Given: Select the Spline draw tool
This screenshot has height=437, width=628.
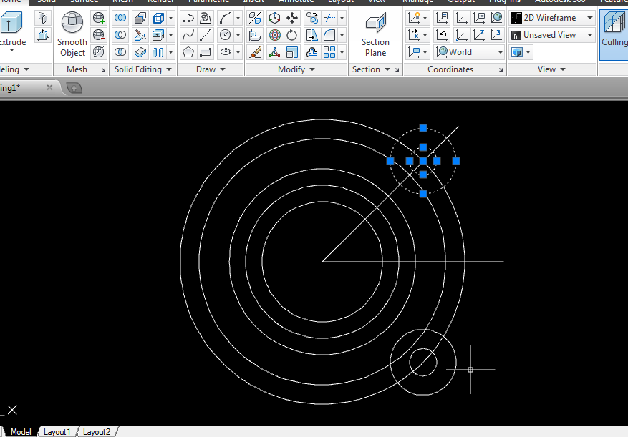Looking at the screenshot, I should tap(188, 35).
